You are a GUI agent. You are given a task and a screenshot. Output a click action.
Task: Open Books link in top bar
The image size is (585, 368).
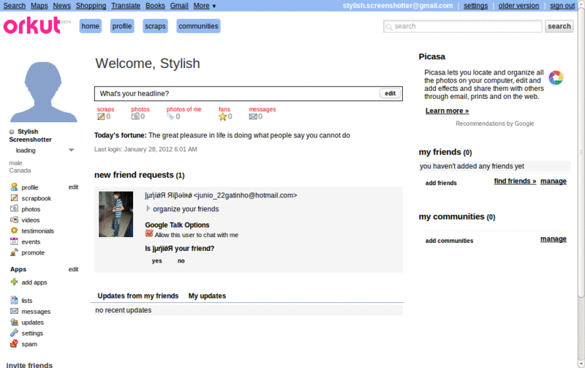155,6
